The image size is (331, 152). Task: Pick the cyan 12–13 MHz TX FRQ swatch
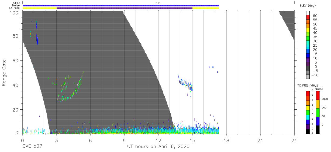point(308,117)
